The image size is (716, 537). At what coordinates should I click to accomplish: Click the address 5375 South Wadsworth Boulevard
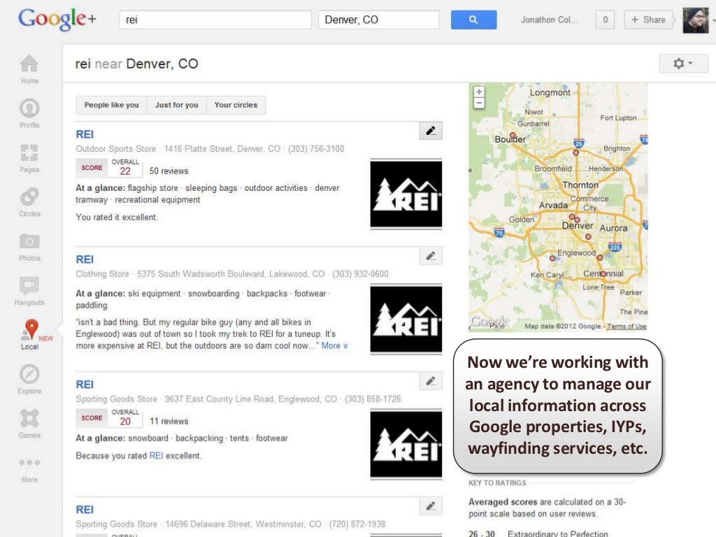201,274
